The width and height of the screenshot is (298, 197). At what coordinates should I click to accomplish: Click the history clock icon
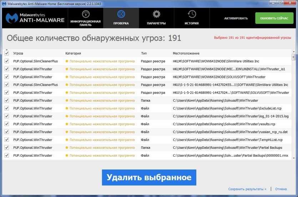click(x=192, y=14)
